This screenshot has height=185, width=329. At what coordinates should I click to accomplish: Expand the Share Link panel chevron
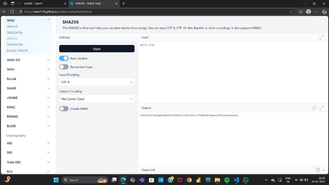(324, 170)
